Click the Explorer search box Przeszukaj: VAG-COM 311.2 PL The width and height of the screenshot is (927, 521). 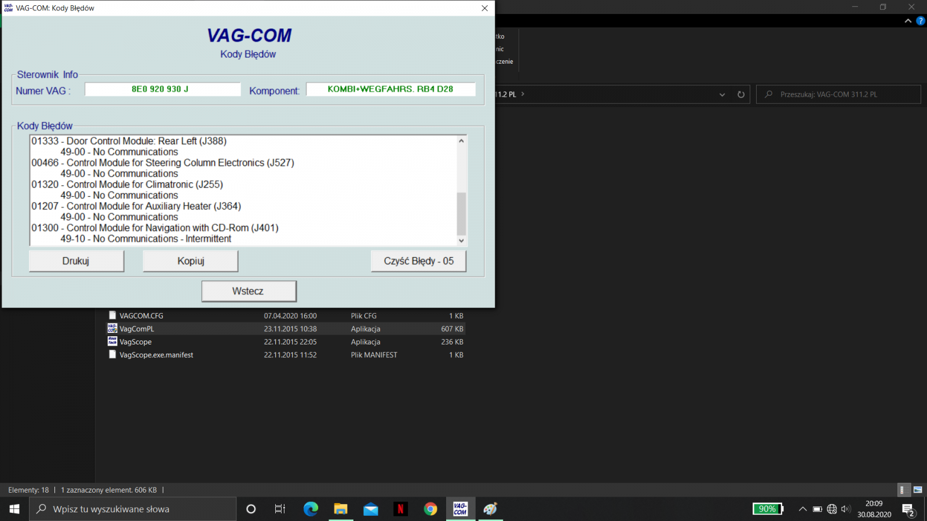pos(838,94)
